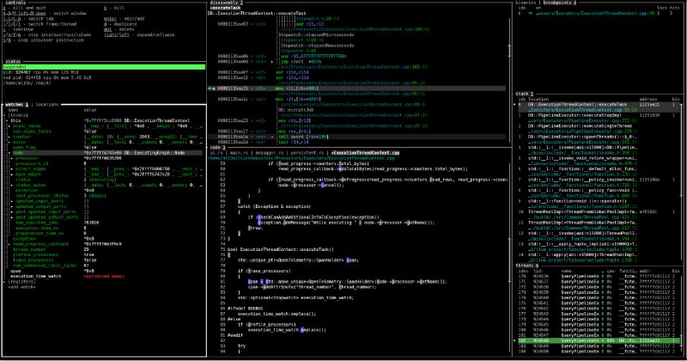Click the current-frame marker on stack row 0
The image size is (687, 361).
[515, 104]
